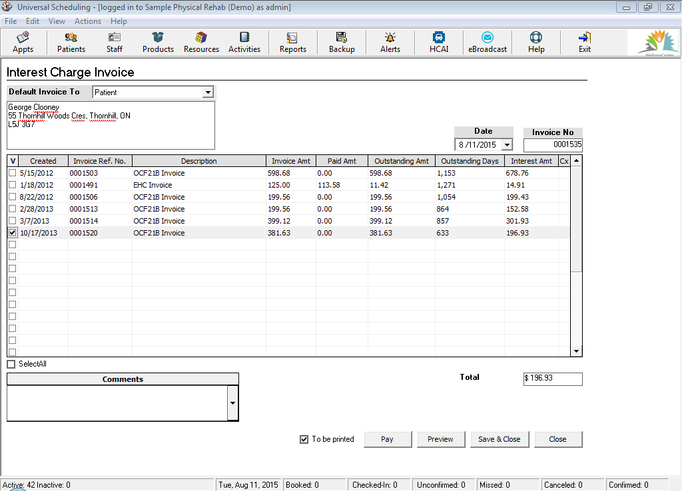Image resolution: width=682 pixels, height=491 pixels.
Task: Click the Invoice Ref. No. column header
Action: coord(100,161)
